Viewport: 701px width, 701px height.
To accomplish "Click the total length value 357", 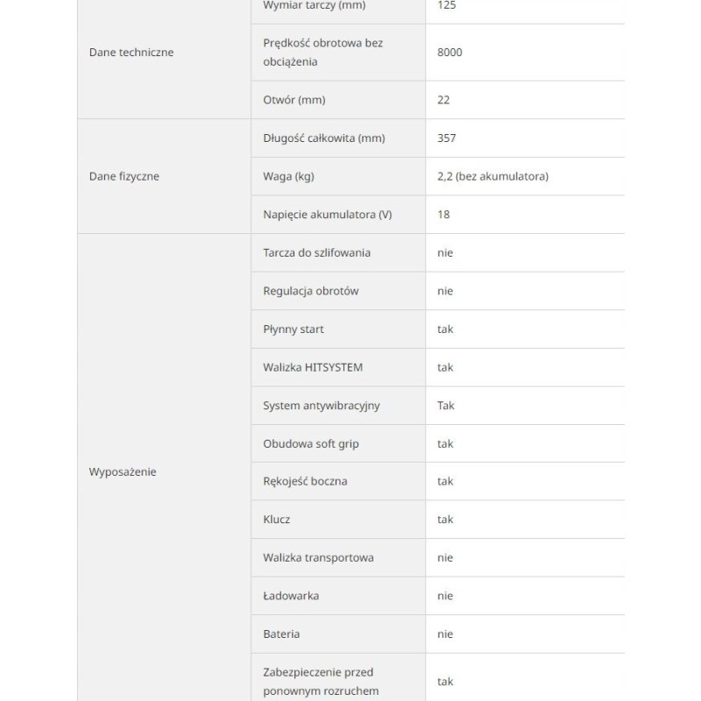I will (x=446, y=138).
